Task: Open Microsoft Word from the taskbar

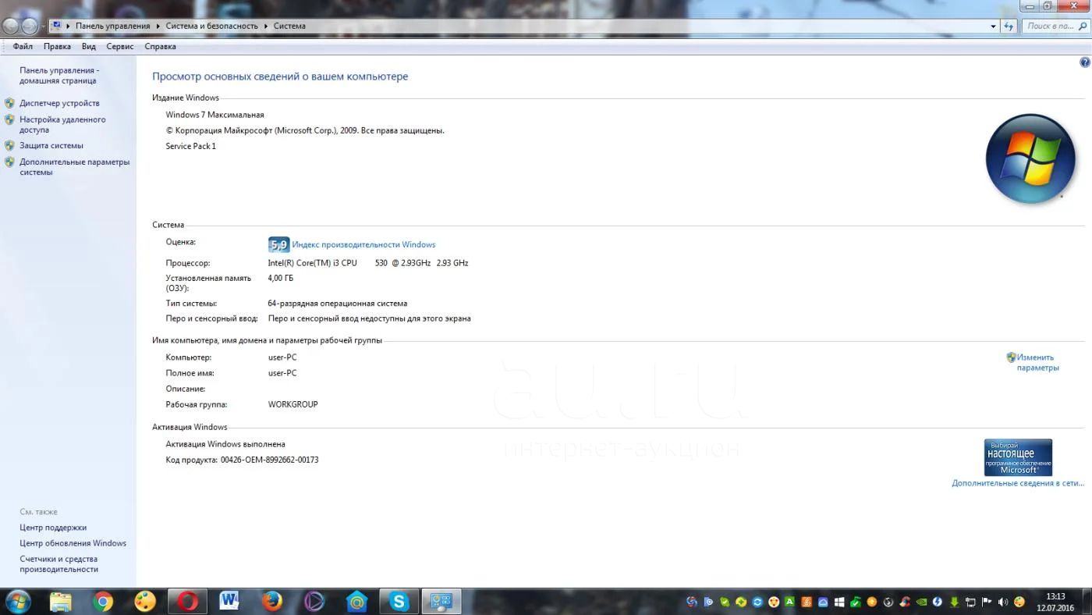Action: 229,602
